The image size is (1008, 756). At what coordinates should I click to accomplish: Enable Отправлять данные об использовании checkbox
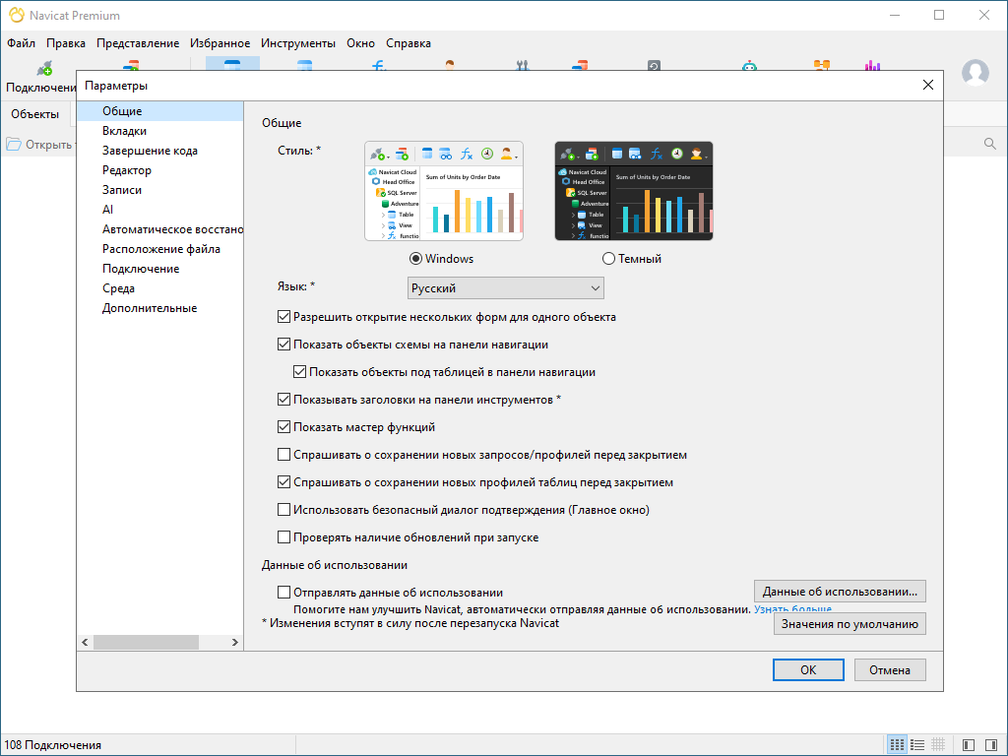point(284,593)
